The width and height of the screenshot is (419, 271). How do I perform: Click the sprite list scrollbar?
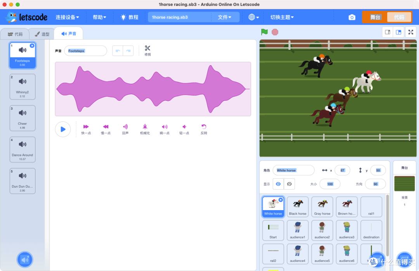[388, 226]
